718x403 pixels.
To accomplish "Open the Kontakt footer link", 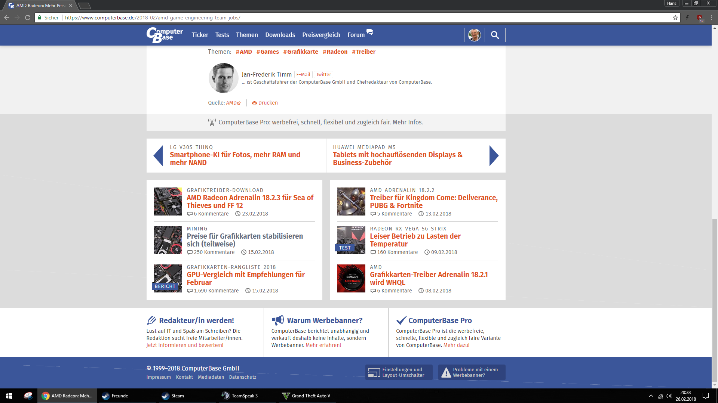I will pyautogui.click(x=184, y=377).
